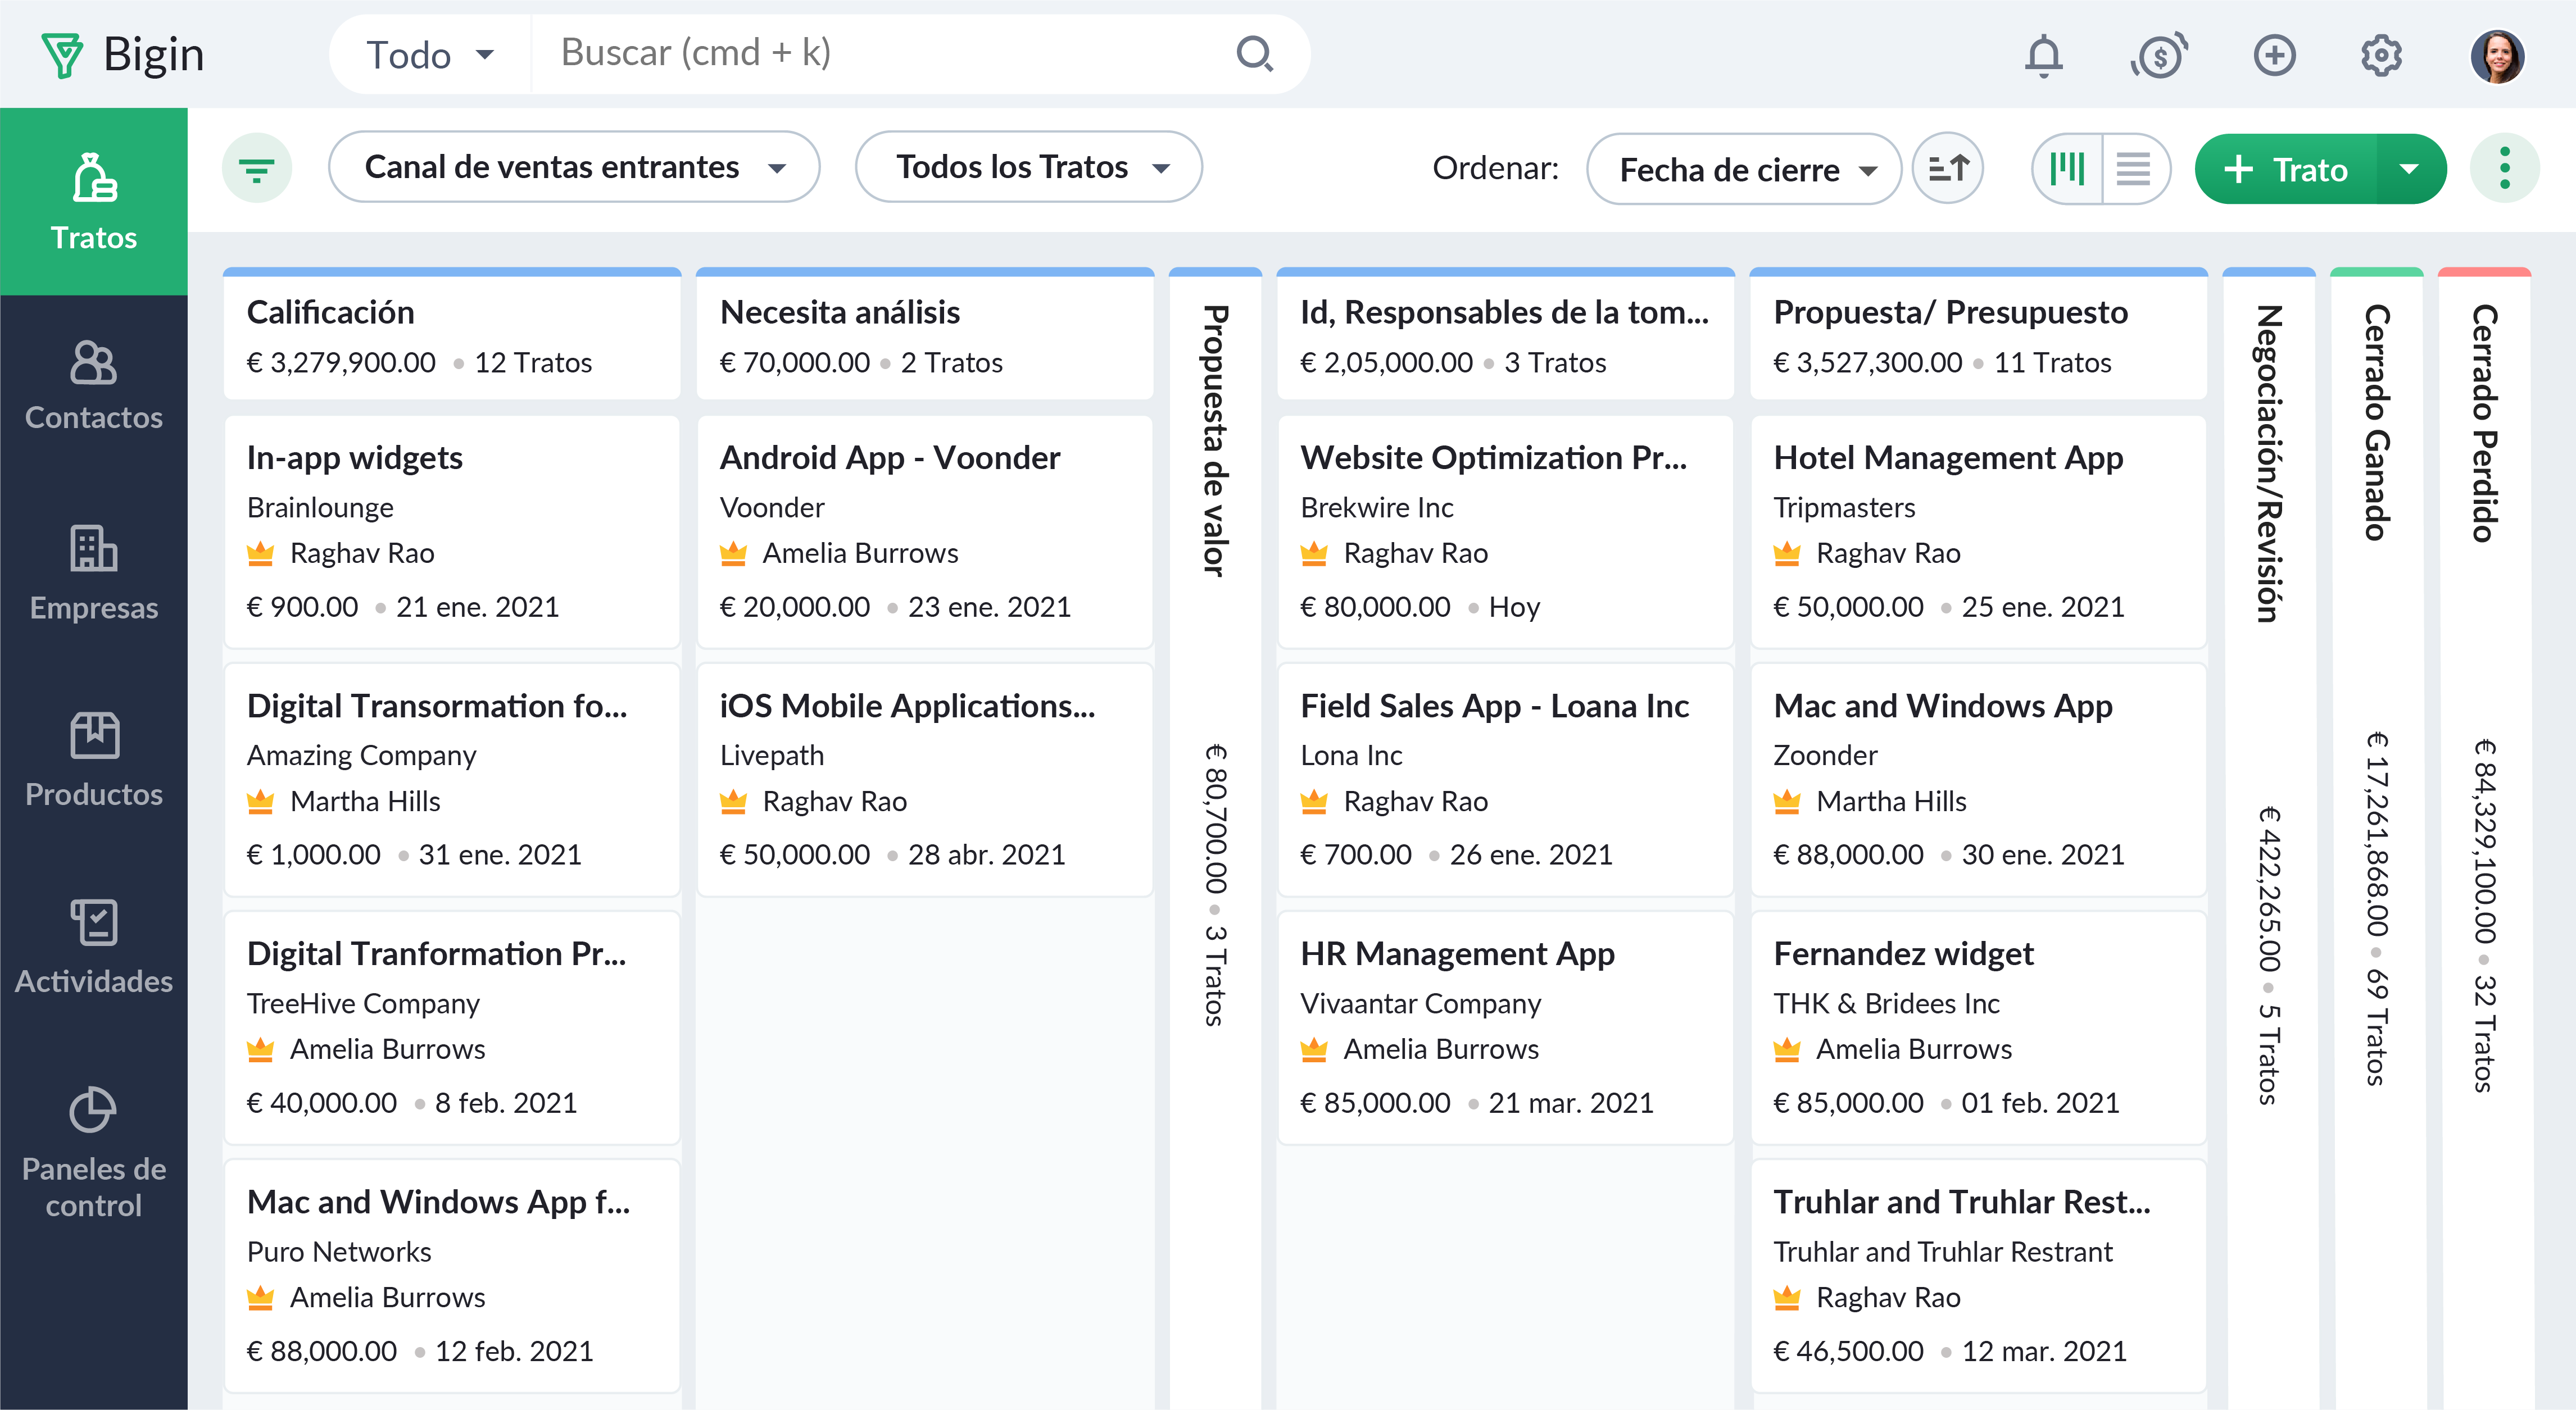Open the Fecha de cierre sort dropdown

(1743, 169)
